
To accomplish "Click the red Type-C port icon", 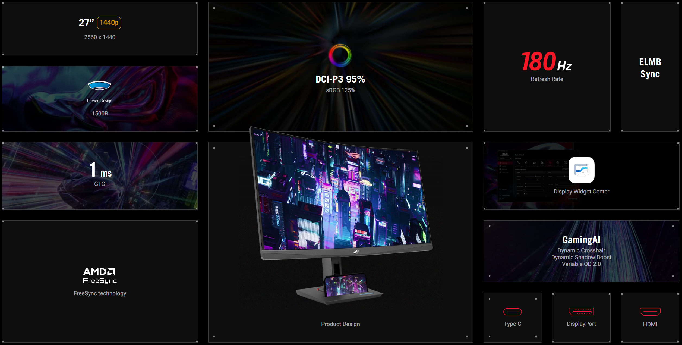I will [512, 312].
